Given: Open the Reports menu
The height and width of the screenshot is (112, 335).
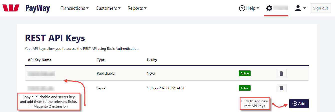Looking at the screenshot, I should (x=137, y=8).
